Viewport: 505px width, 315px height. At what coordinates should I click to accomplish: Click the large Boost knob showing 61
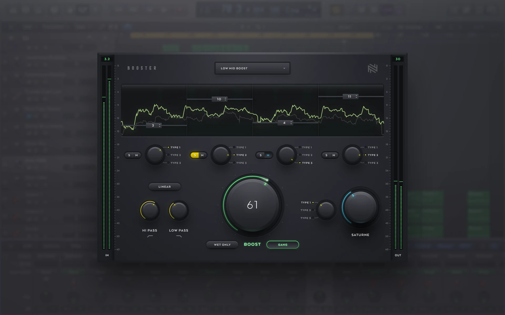click(x=252, y=205)
